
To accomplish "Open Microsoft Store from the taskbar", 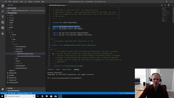I will click(51, 96).
